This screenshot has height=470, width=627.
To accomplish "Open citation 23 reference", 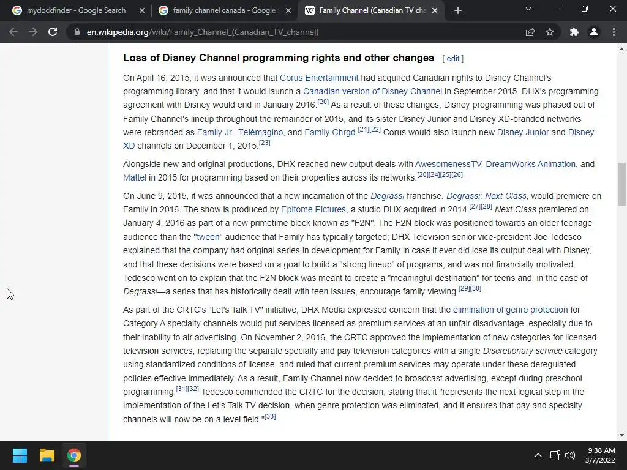I will pos(265,143).
